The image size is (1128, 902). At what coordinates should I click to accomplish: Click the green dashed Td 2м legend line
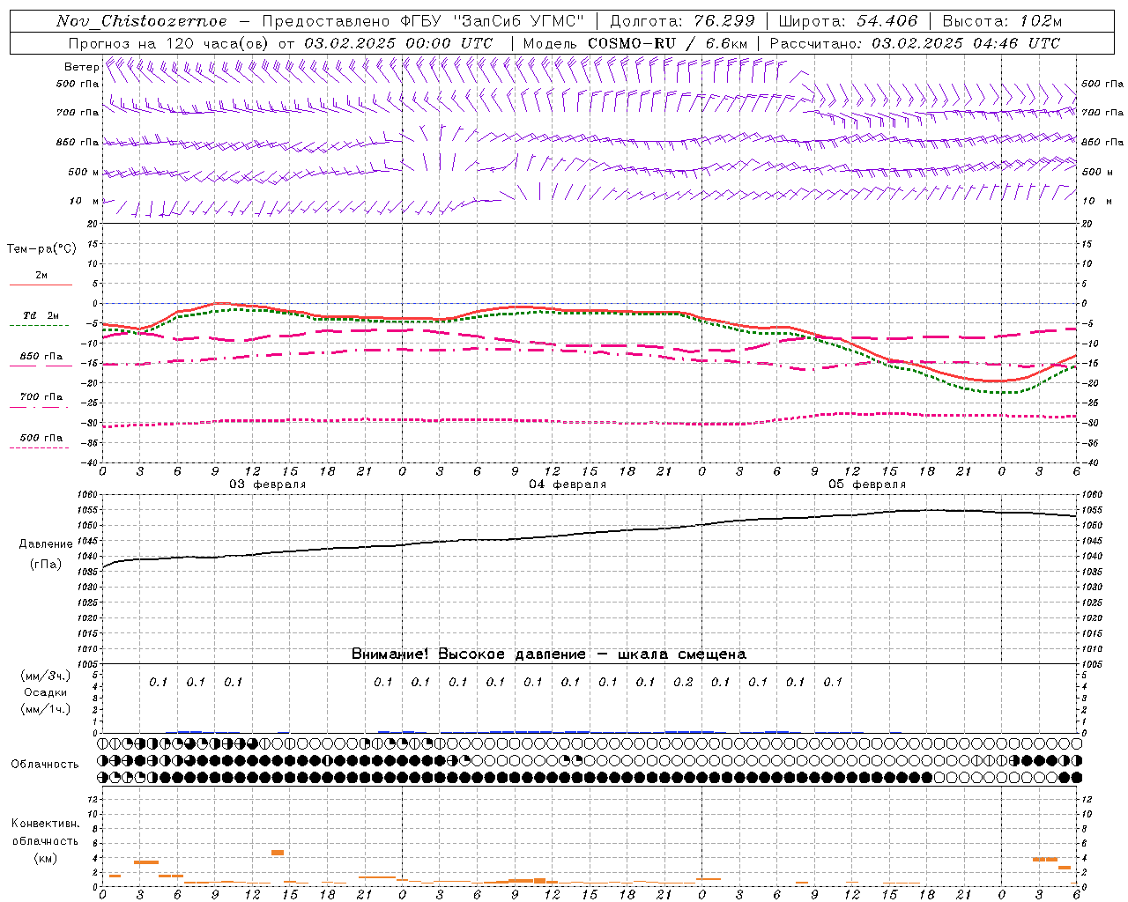point(39,326)
